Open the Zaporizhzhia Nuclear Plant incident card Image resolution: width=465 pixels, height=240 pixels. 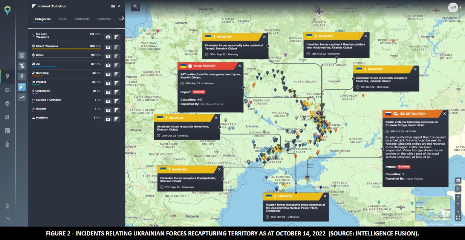tap(296, 207)
